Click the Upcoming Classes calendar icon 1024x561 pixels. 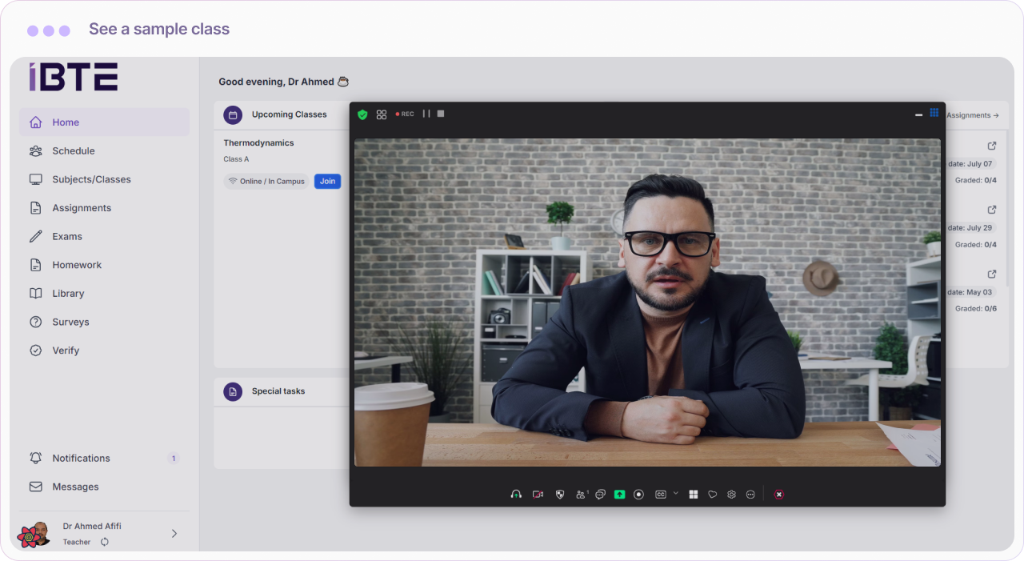(233, 115)
